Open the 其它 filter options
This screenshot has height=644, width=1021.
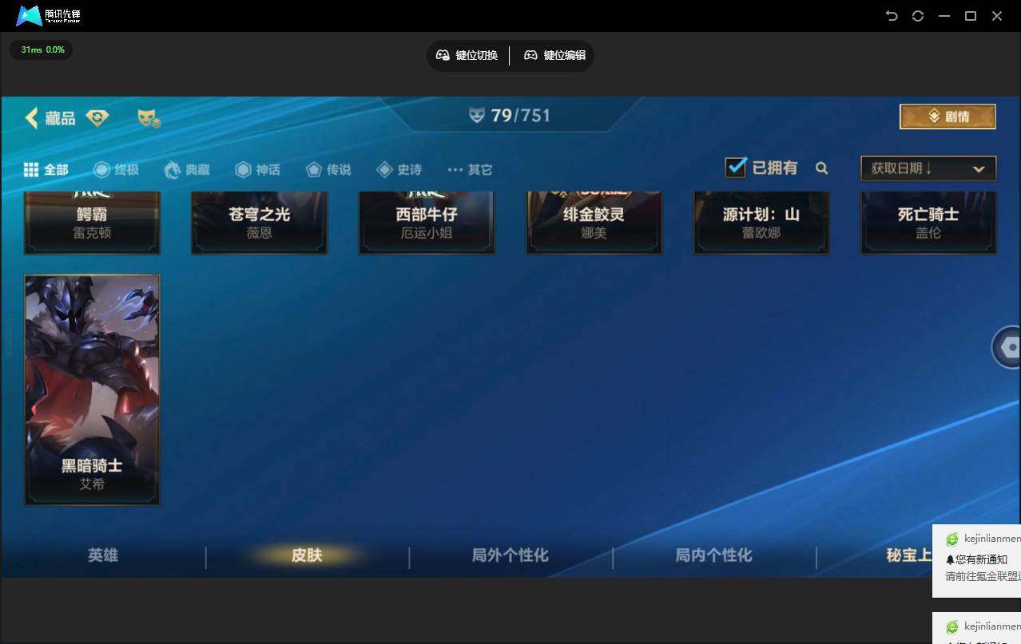pyautogui.click(x=470, y=169)
